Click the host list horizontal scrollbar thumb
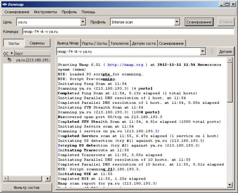The width and height of the screenshot is (238, 193). pos(25,178)
